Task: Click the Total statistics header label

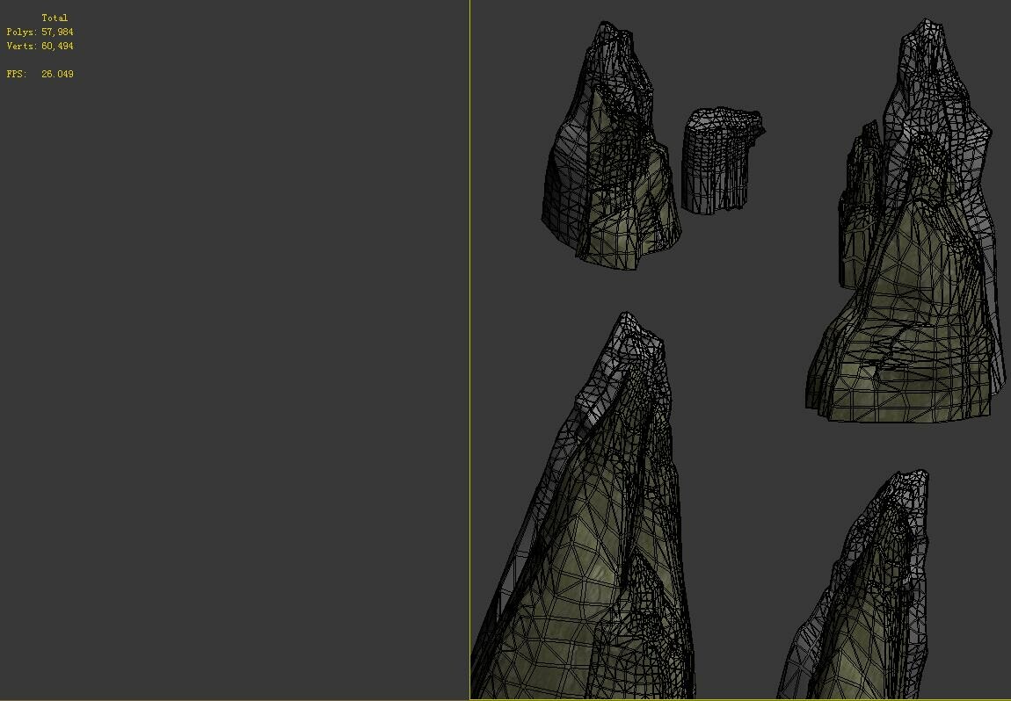Action: (55, 18)
